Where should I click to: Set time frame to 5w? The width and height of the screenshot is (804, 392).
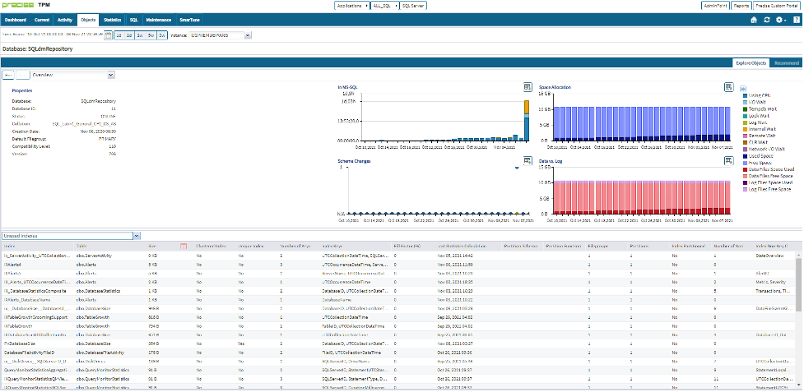tap(151, 35)
